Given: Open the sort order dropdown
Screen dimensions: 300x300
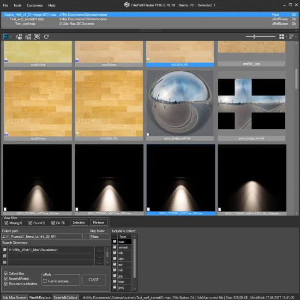Looking at the screenshot, I should click(293, 36).
